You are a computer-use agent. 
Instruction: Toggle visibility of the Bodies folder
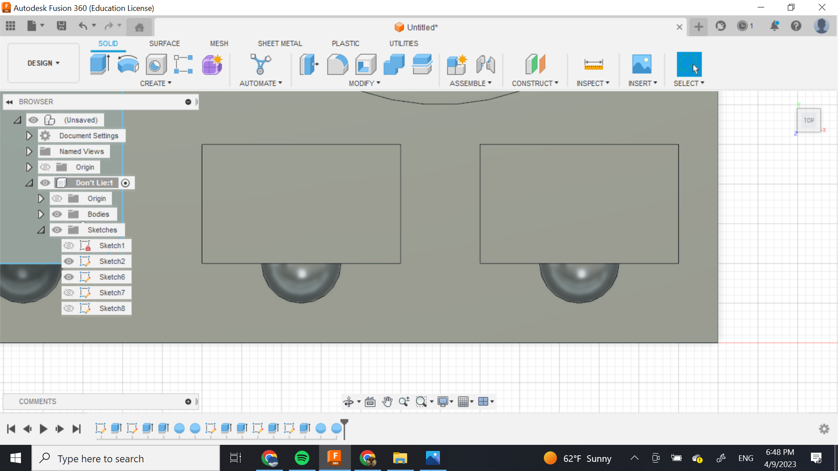[57, 214]
